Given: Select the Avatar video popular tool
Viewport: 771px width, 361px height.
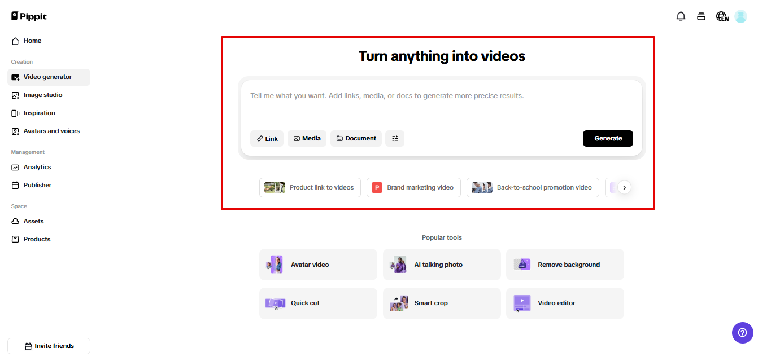Looking at the screenshot, I should [317, 264].
